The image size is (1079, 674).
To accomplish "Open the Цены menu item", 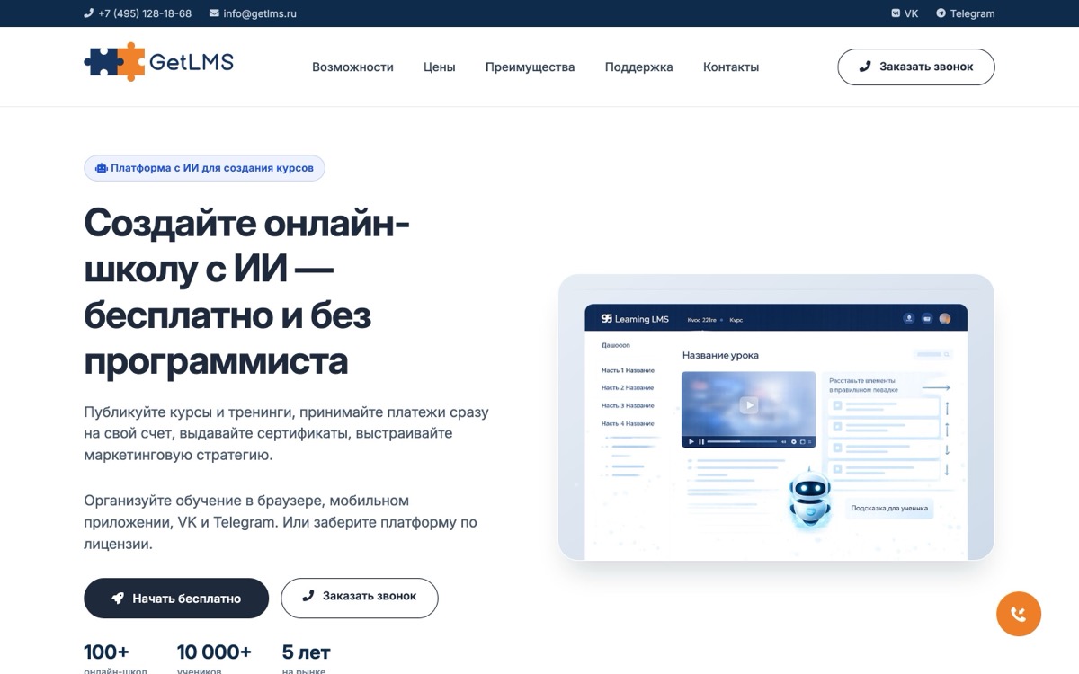I will [x=440, y=67].
